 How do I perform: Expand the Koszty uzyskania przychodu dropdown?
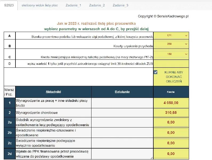pos(171,44)
